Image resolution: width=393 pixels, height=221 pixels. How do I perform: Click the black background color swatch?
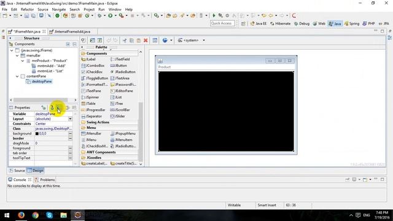coord(37,134)
